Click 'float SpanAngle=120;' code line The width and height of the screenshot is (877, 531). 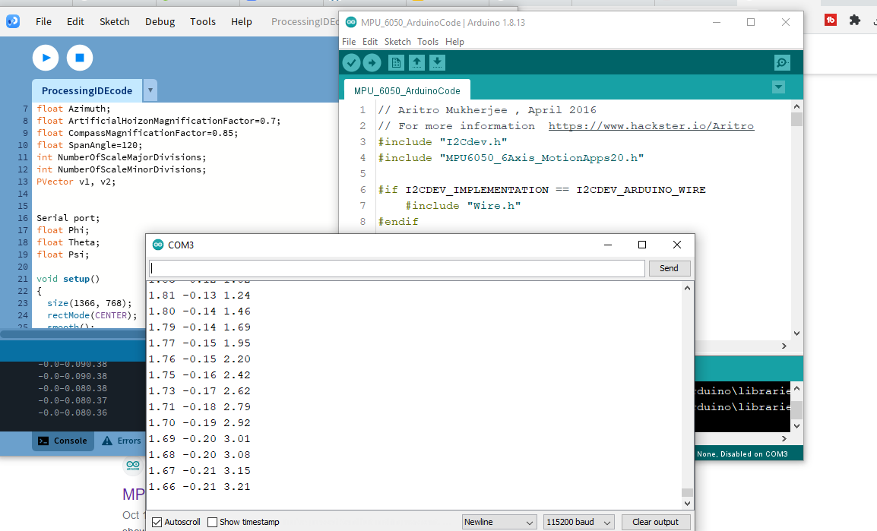pyautogui.click(x=90, y=145)
